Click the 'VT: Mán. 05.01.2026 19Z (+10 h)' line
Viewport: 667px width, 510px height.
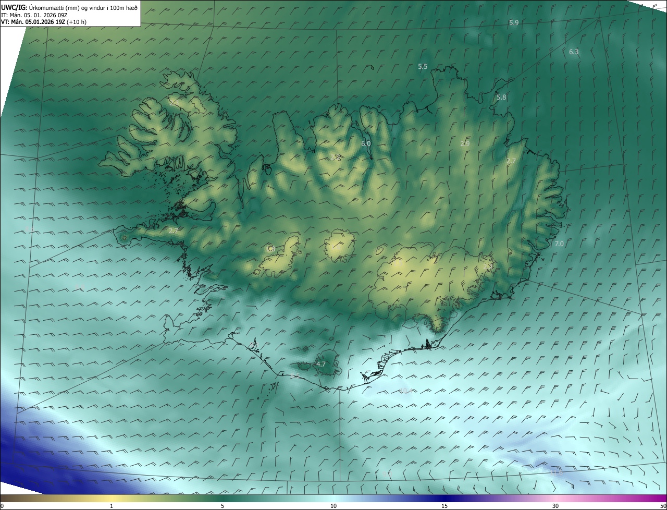pos(44,22)
